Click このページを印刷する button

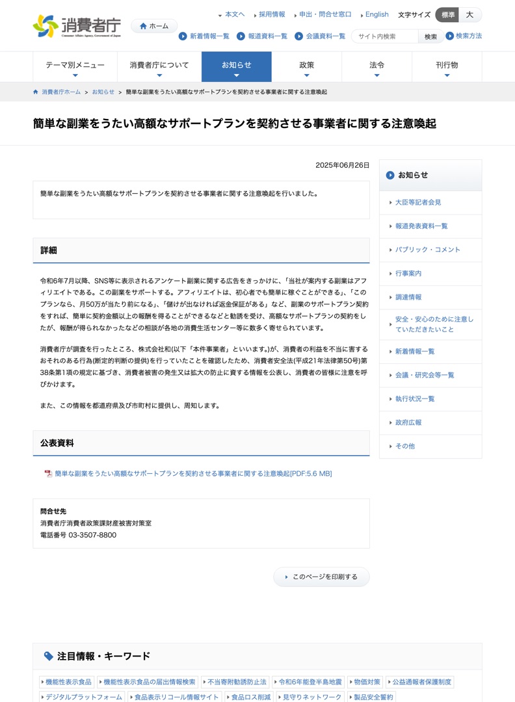pos(321,577)
